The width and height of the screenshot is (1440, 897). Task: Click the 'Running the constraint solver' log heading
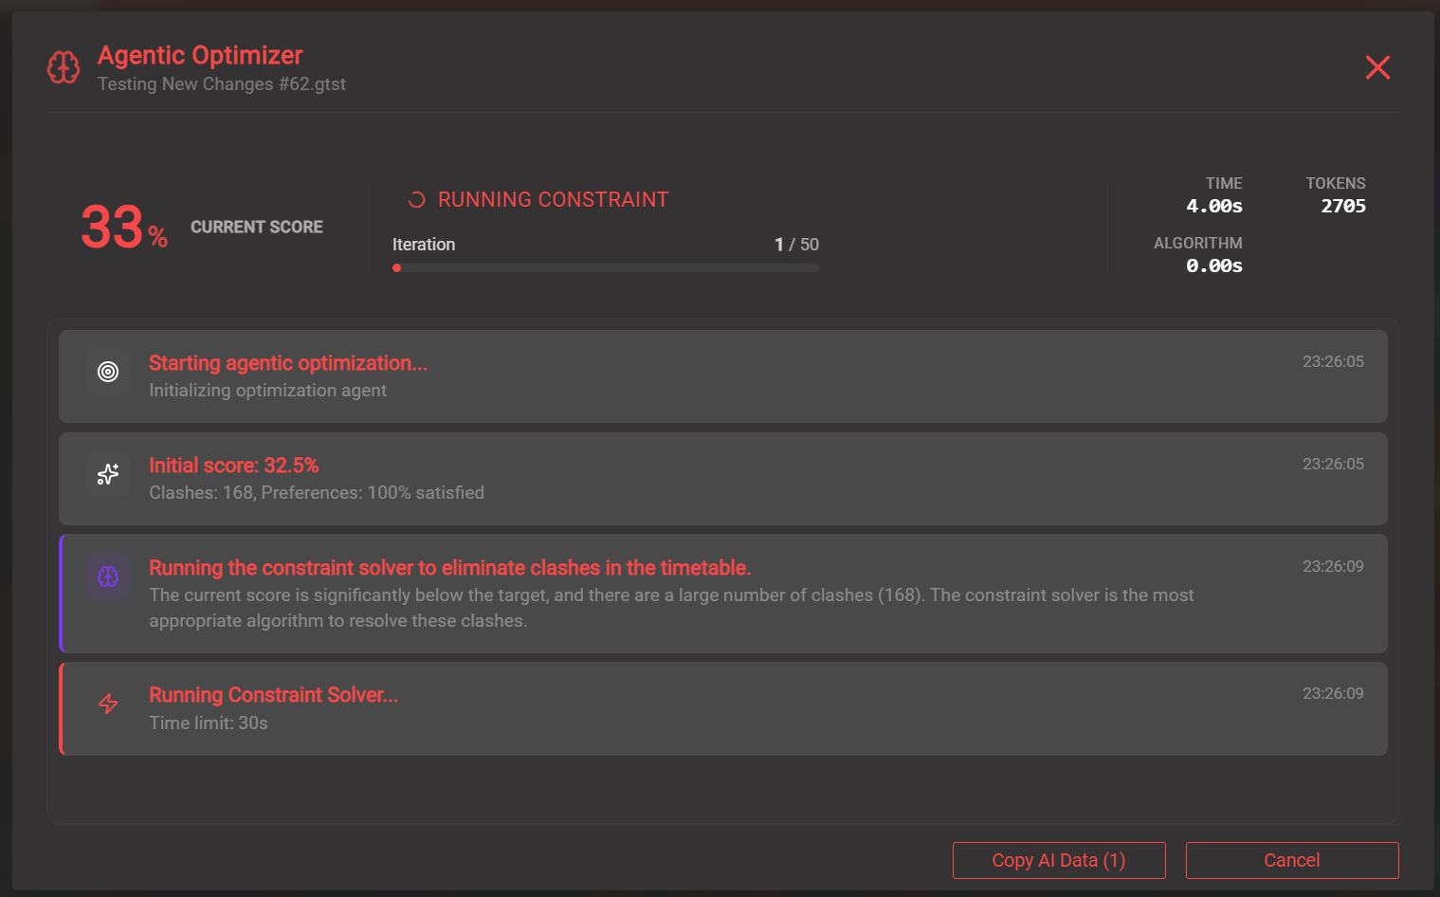[449, 568]
